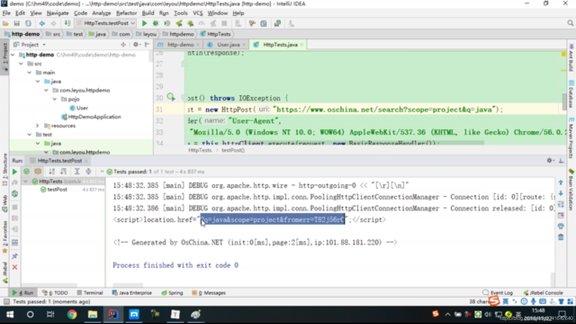The width and height of the screenshot is (576, 324).
Task: Run HttpTests.testPost with the green play icon
Action: click(144, 23)
